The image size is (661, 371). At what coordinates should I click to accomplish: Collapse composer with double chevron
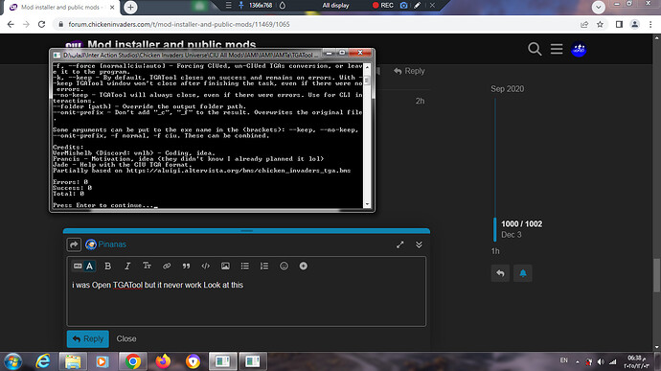tap(419, 244)
